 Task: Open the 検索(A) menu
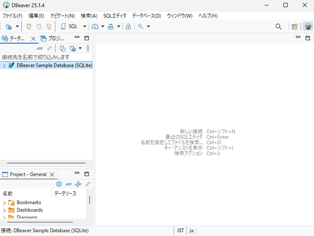pos(89,16)
